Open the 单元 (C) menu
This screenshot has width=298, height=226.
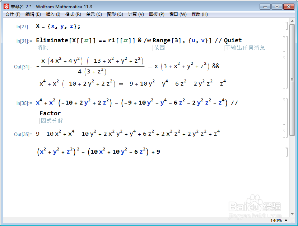[x=94, y=14]
